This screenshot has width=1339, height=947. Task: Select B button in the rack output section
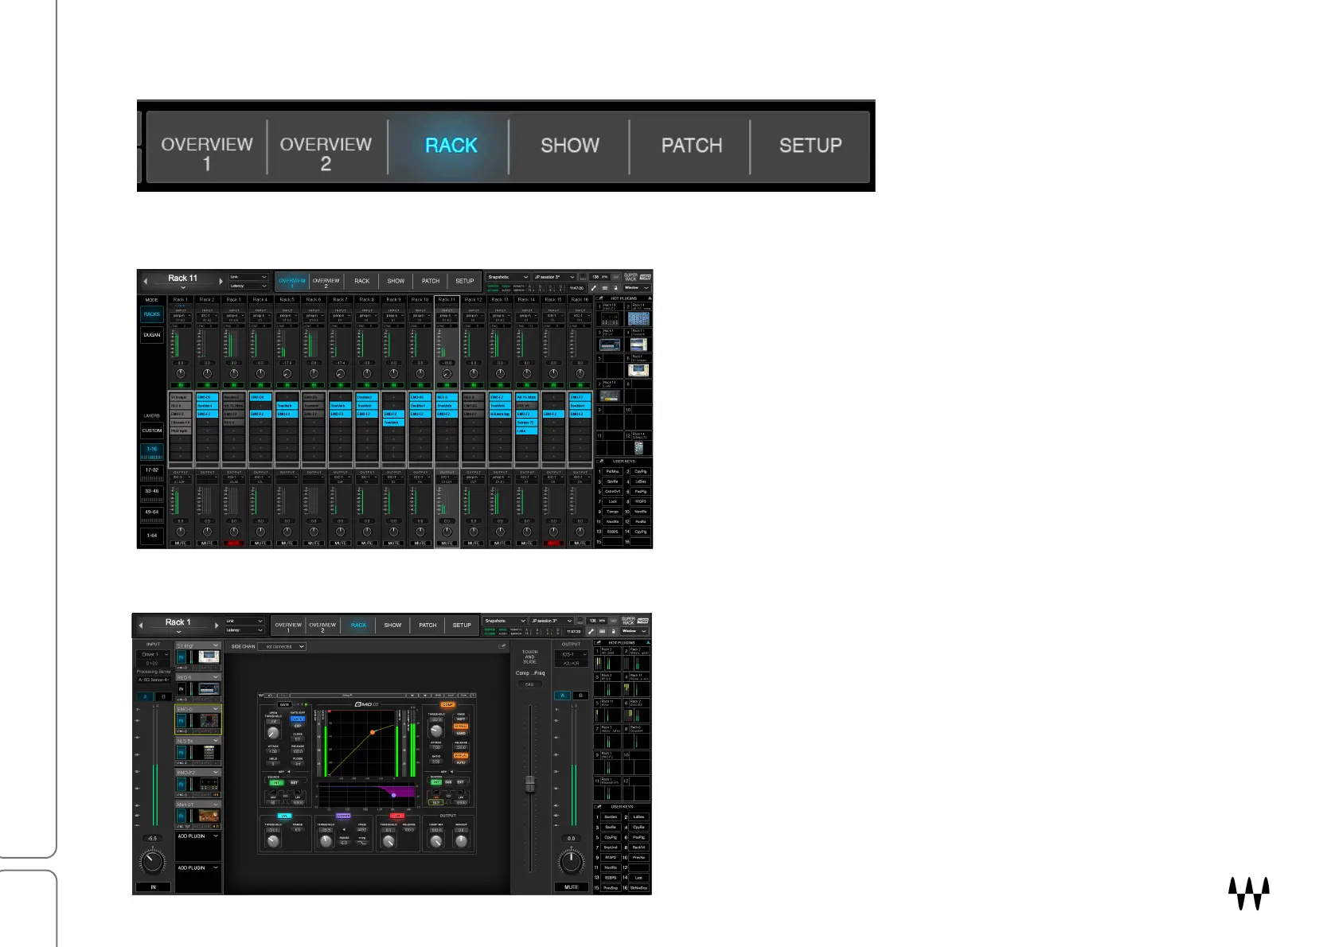[581, 696]
